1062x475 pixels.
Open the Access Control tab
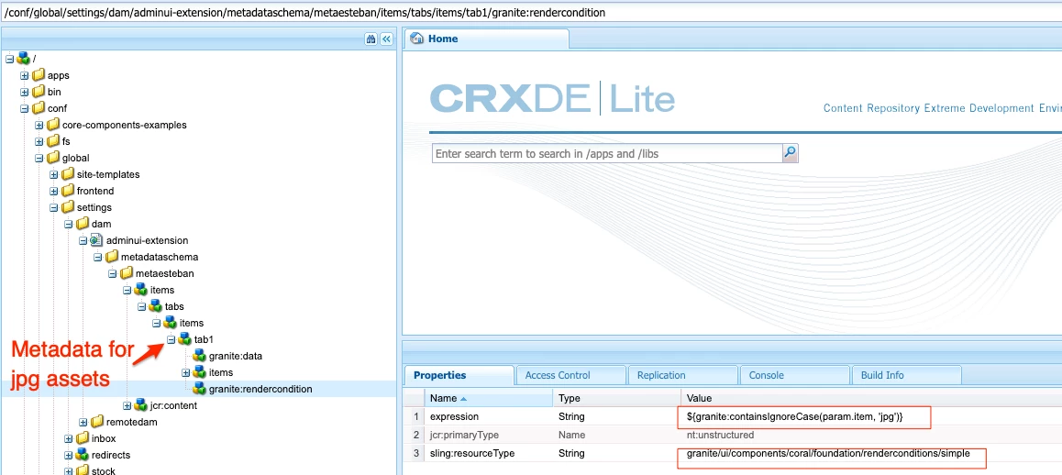pyautogui.click(x=570, y=375)
